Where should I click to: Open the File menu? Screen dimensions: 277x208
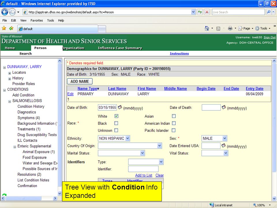[5, 20]
